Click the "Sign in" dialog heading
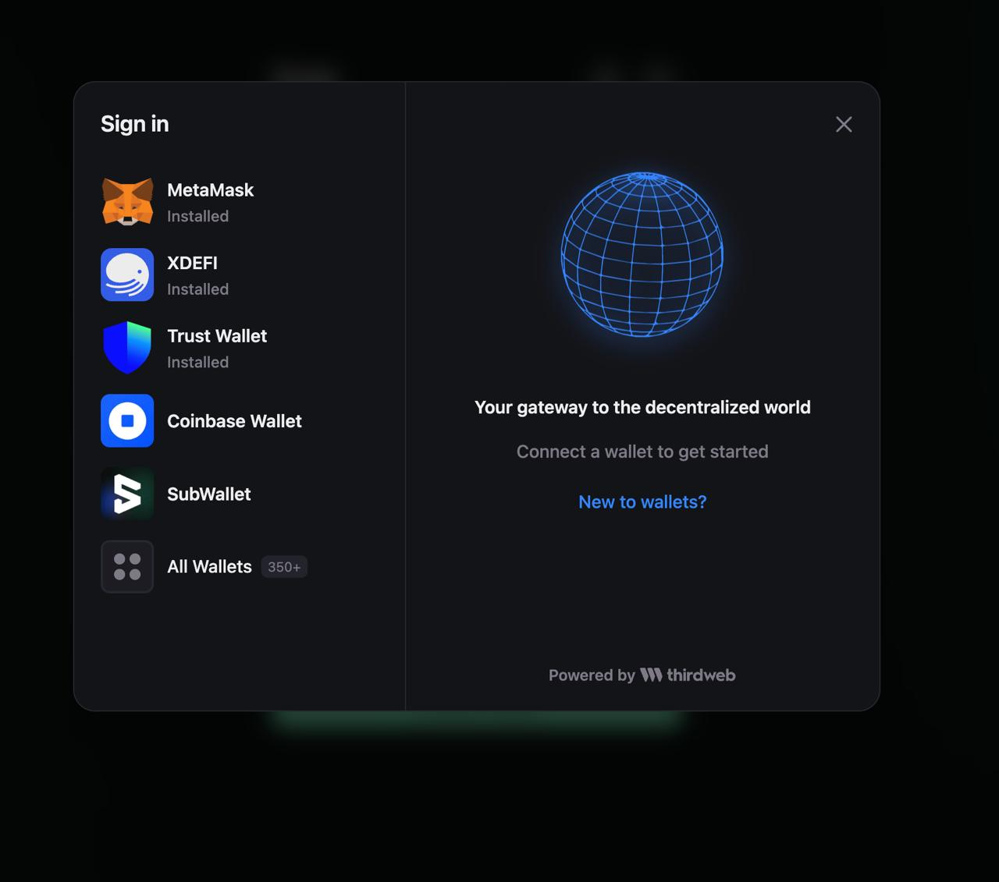The height and width of the screenshot is (882, 999). (134, 124)
